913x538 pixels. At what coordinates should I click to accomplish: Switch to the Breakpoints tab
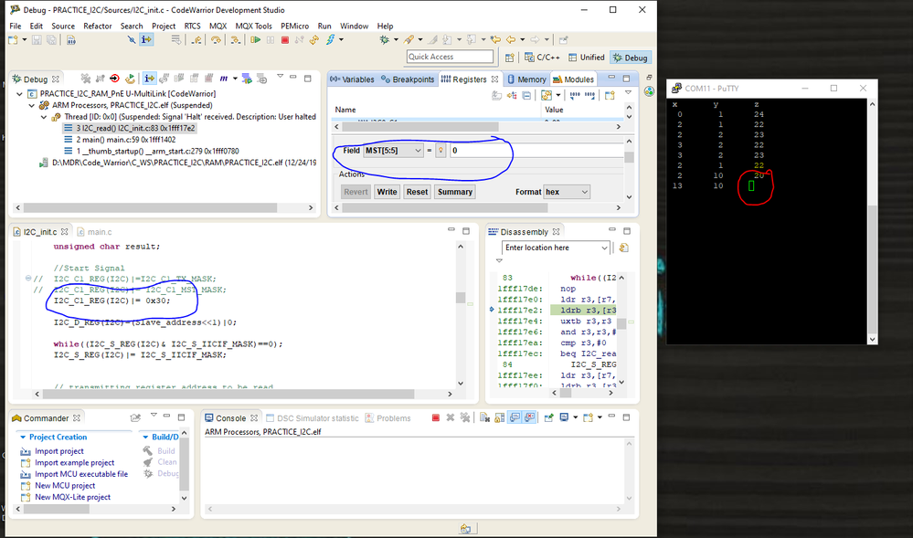click(x=408, y=79)
